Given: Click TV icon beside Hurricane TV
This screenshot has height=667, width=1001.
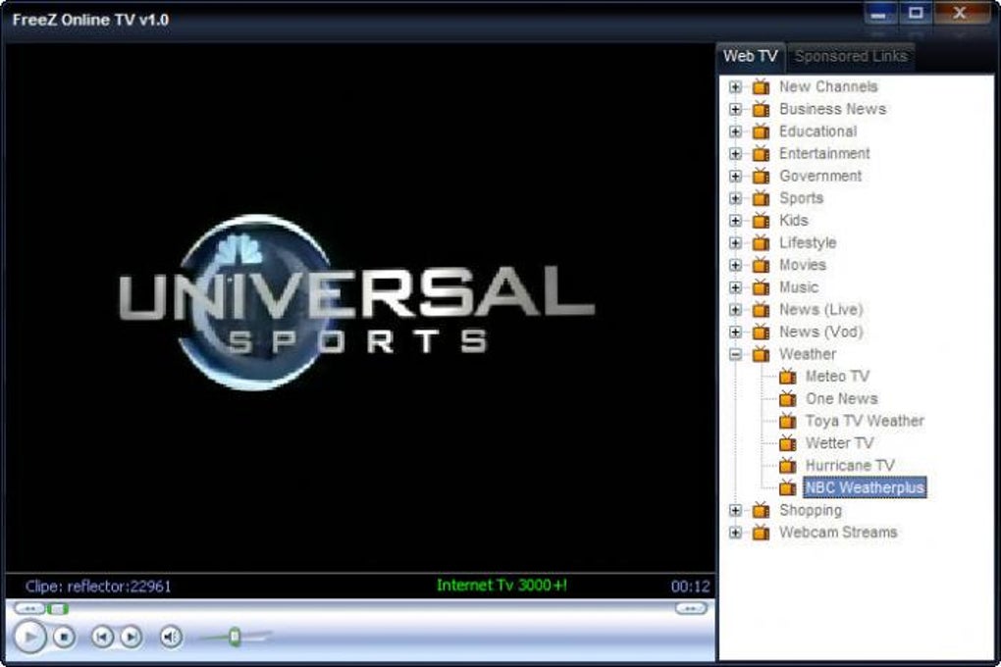Looking at the screenshot, I should [x=788, y=465].
